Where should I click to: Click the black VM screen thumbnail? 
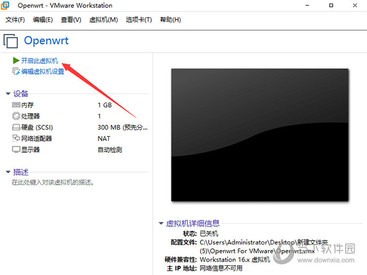(x=260, y=135)
